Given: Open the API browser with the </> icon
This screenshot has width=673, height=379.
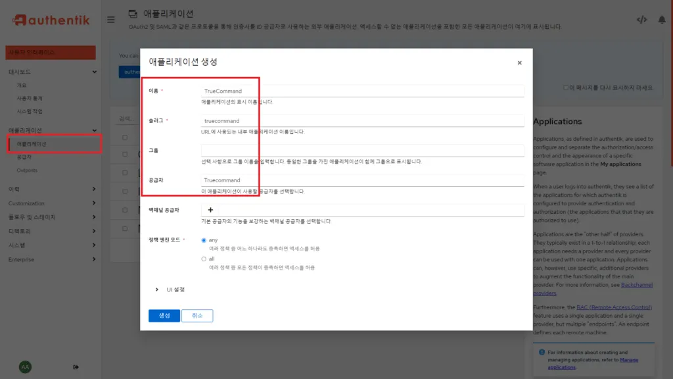Looking at the screenshot, I should (642, 20).
